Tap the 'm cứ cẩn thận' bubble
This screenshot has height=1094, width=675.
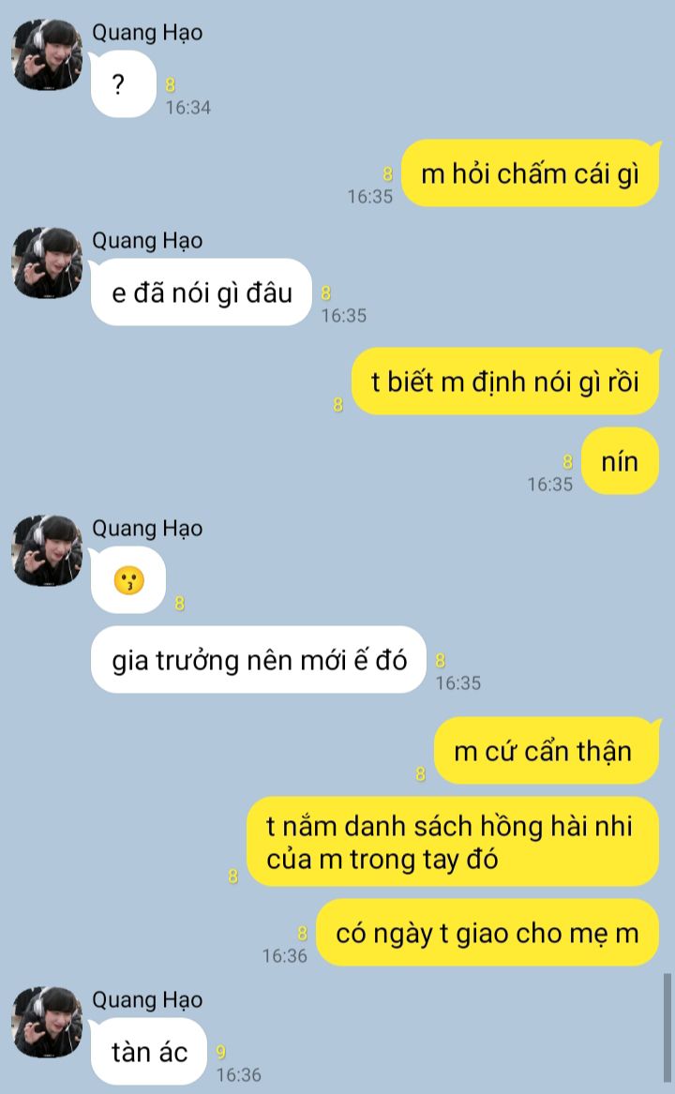[x=547, y=751]
